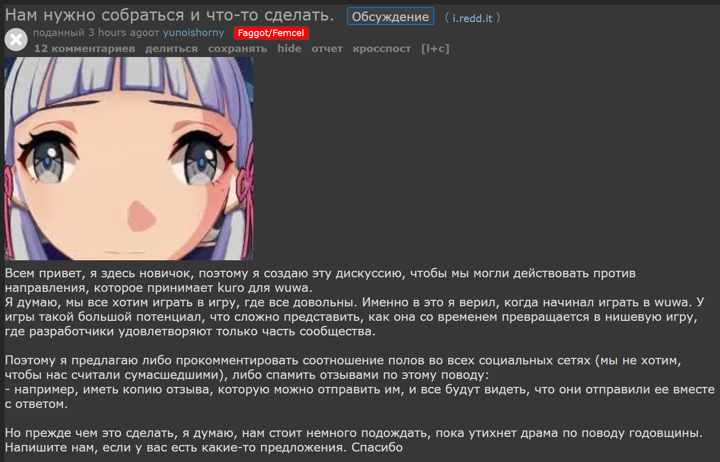Click the paragraph starting "Всем привет"
Screen dimensions: 720x462
point(320,280)
